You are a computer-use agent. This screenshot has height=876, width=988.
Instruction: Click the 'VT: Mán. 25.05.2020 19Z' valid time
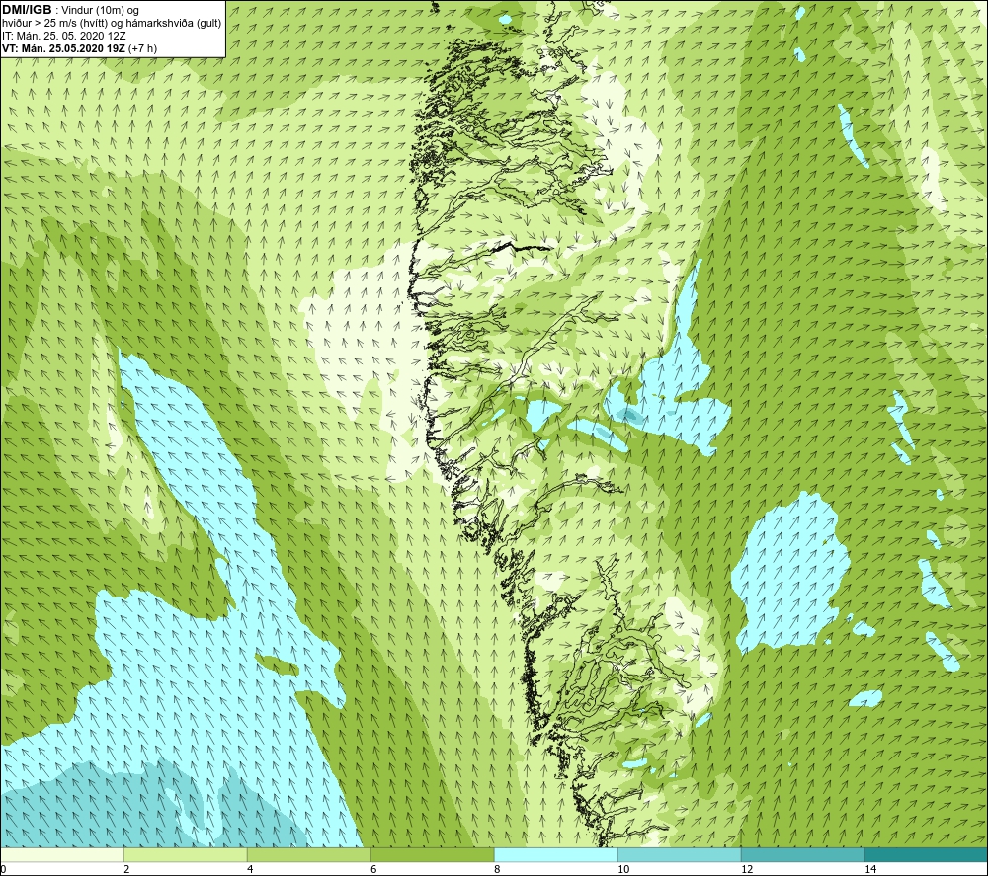tap(63, 48)
